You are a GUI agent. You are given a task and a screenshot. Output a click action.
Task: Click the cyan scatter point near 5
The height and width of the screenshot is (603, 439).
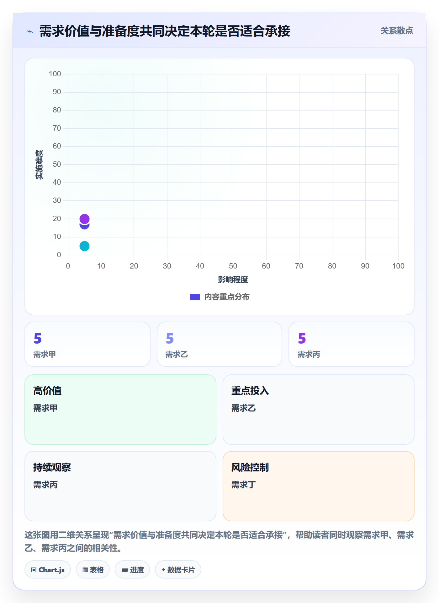pyautogui.click(x=84, y=246)
